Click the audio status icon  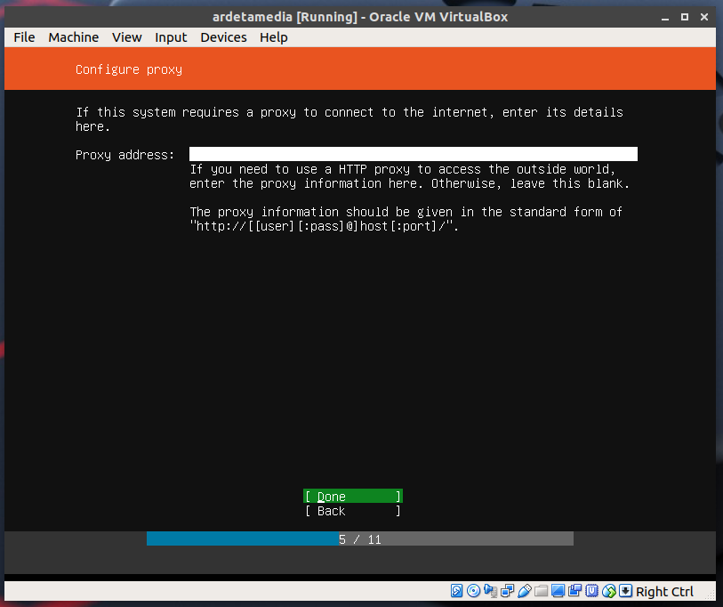[491, 591]
